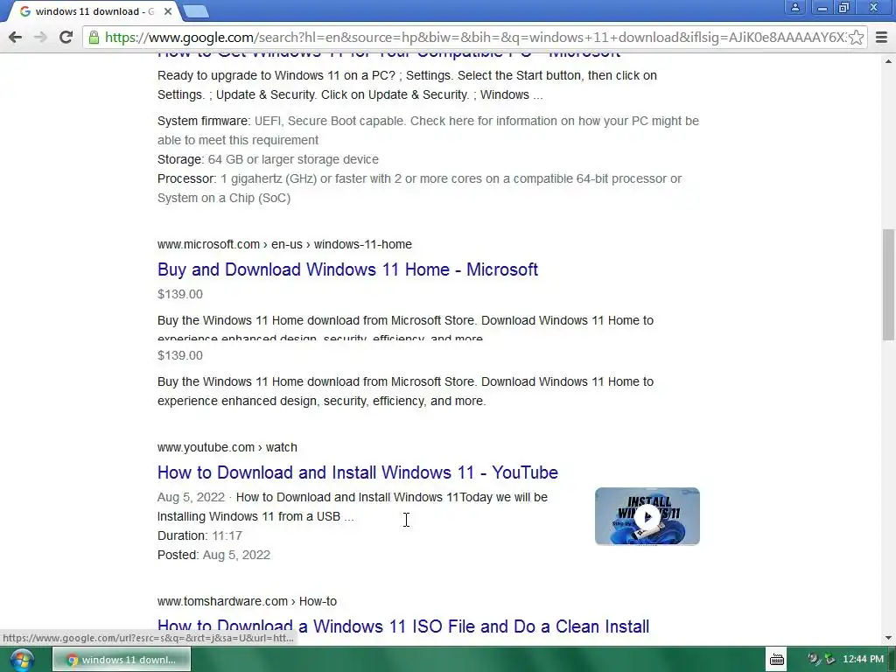Click the page scrollbar thumb
The width and height of the screenshot is (896, 672).
[888, 284]
